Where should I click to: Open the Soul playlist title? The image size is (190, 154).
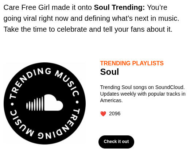pyautogui.click(x=109, y=72)
